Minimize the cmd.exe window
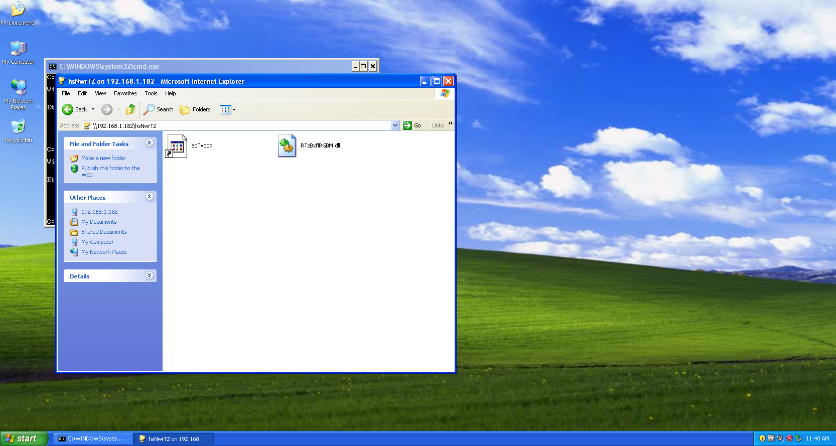Viewport: 836px width, 446px height. point(355,66)
